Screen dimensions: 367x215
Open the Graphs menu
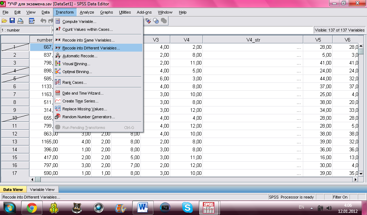tap(106, 13)
